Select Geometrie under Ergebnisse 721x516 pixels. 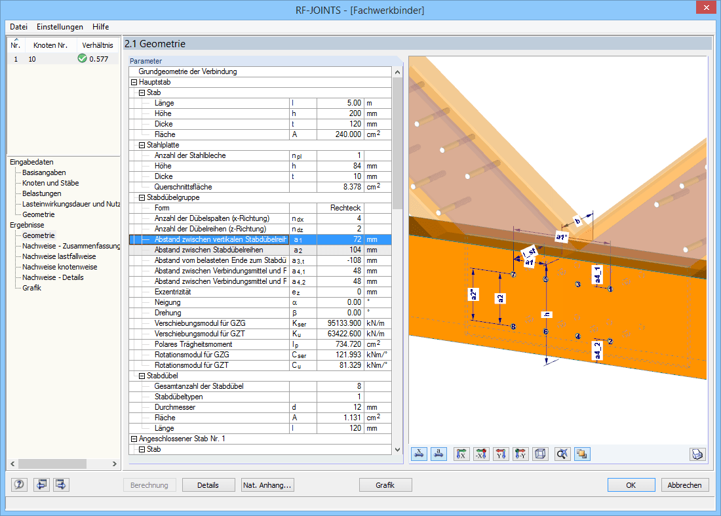pos(39,235)
